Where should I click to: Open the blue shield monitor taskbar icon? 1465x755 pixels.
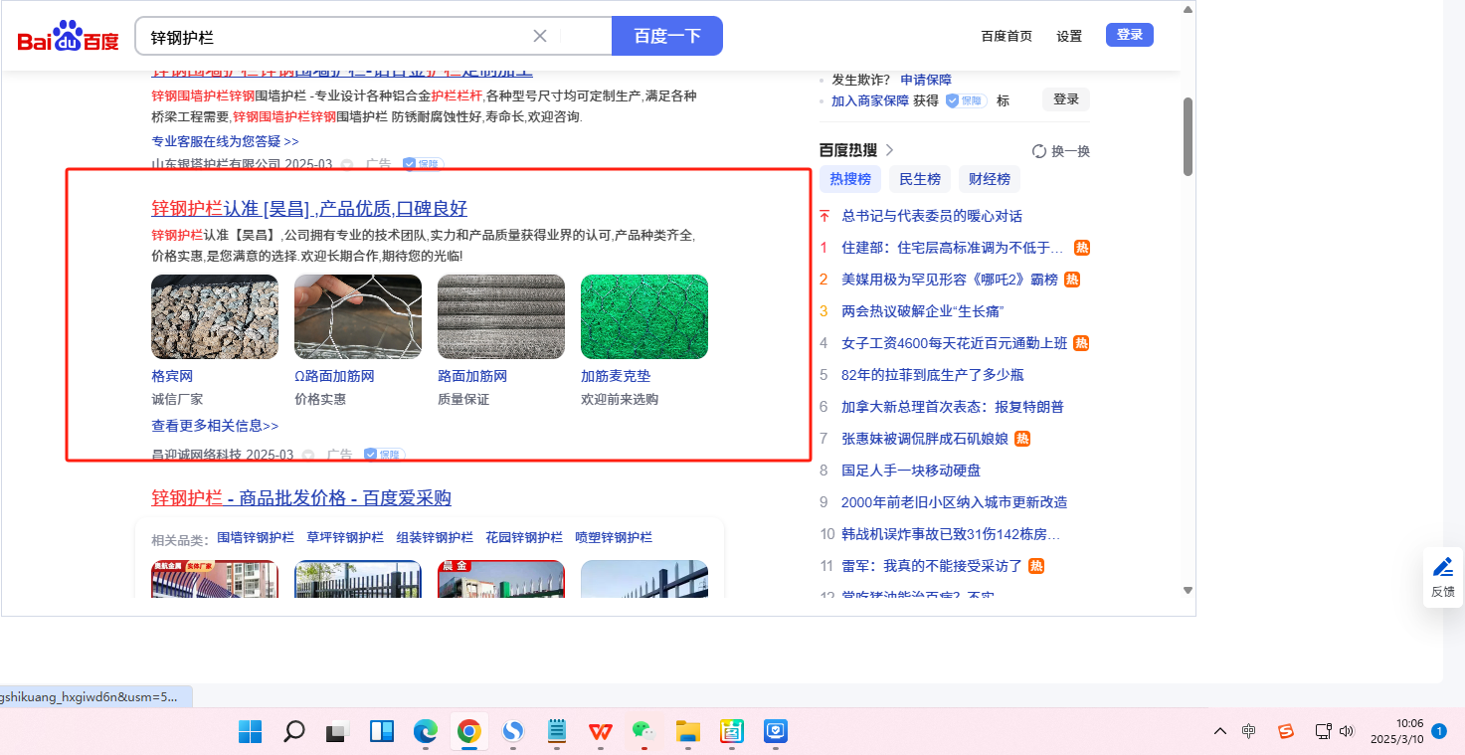click(x=776, y=732)
